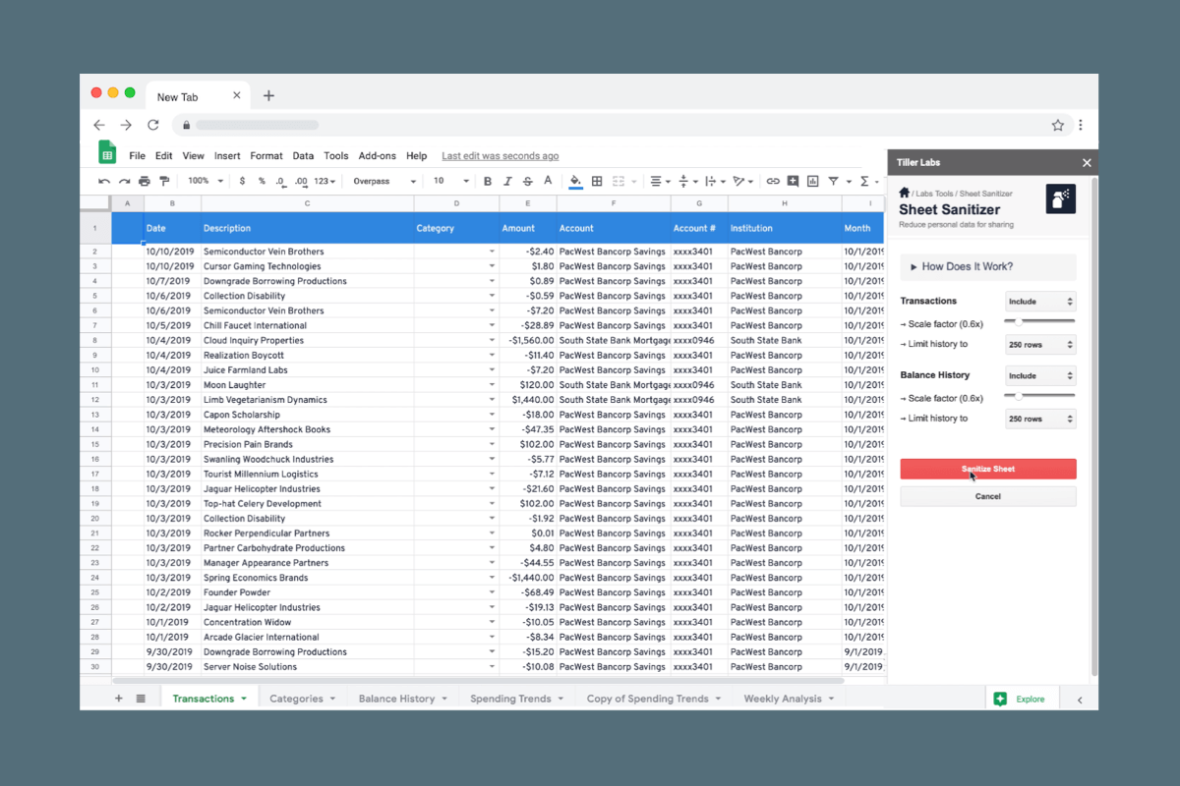The width and height of the screenshot is (1180, 786).
Task: Add a new sheet with plus
Action: (x=119, y=699)
